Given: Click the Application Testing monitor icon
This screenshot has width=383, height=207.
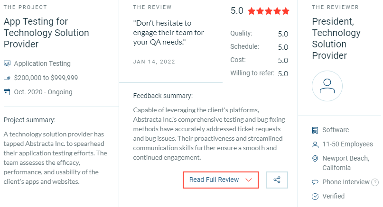Looking at the screenshot, I should pyautogui.click(x=7, y=63).
